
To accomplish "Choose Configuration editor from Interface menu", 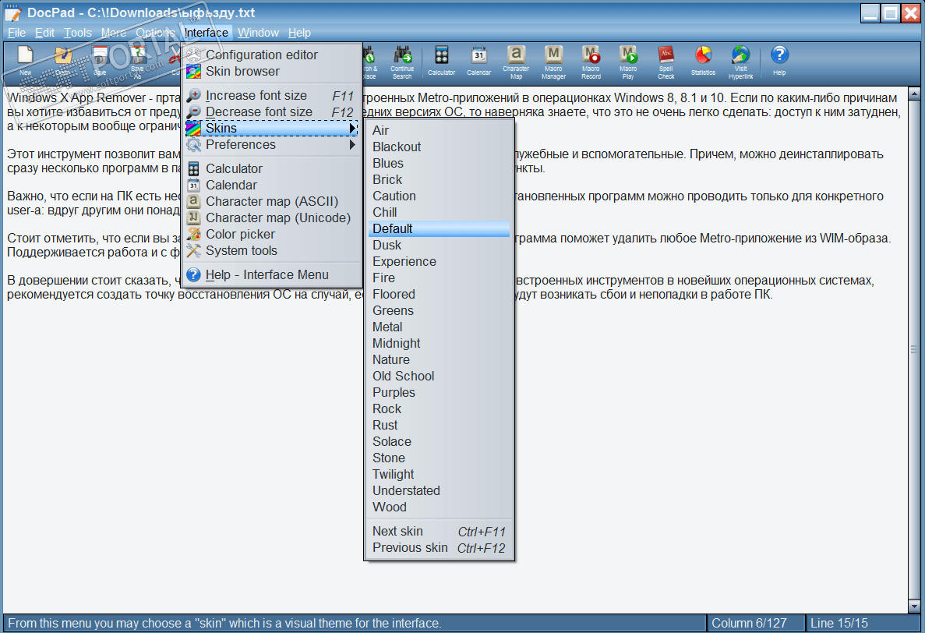I will tap(272, 55).
